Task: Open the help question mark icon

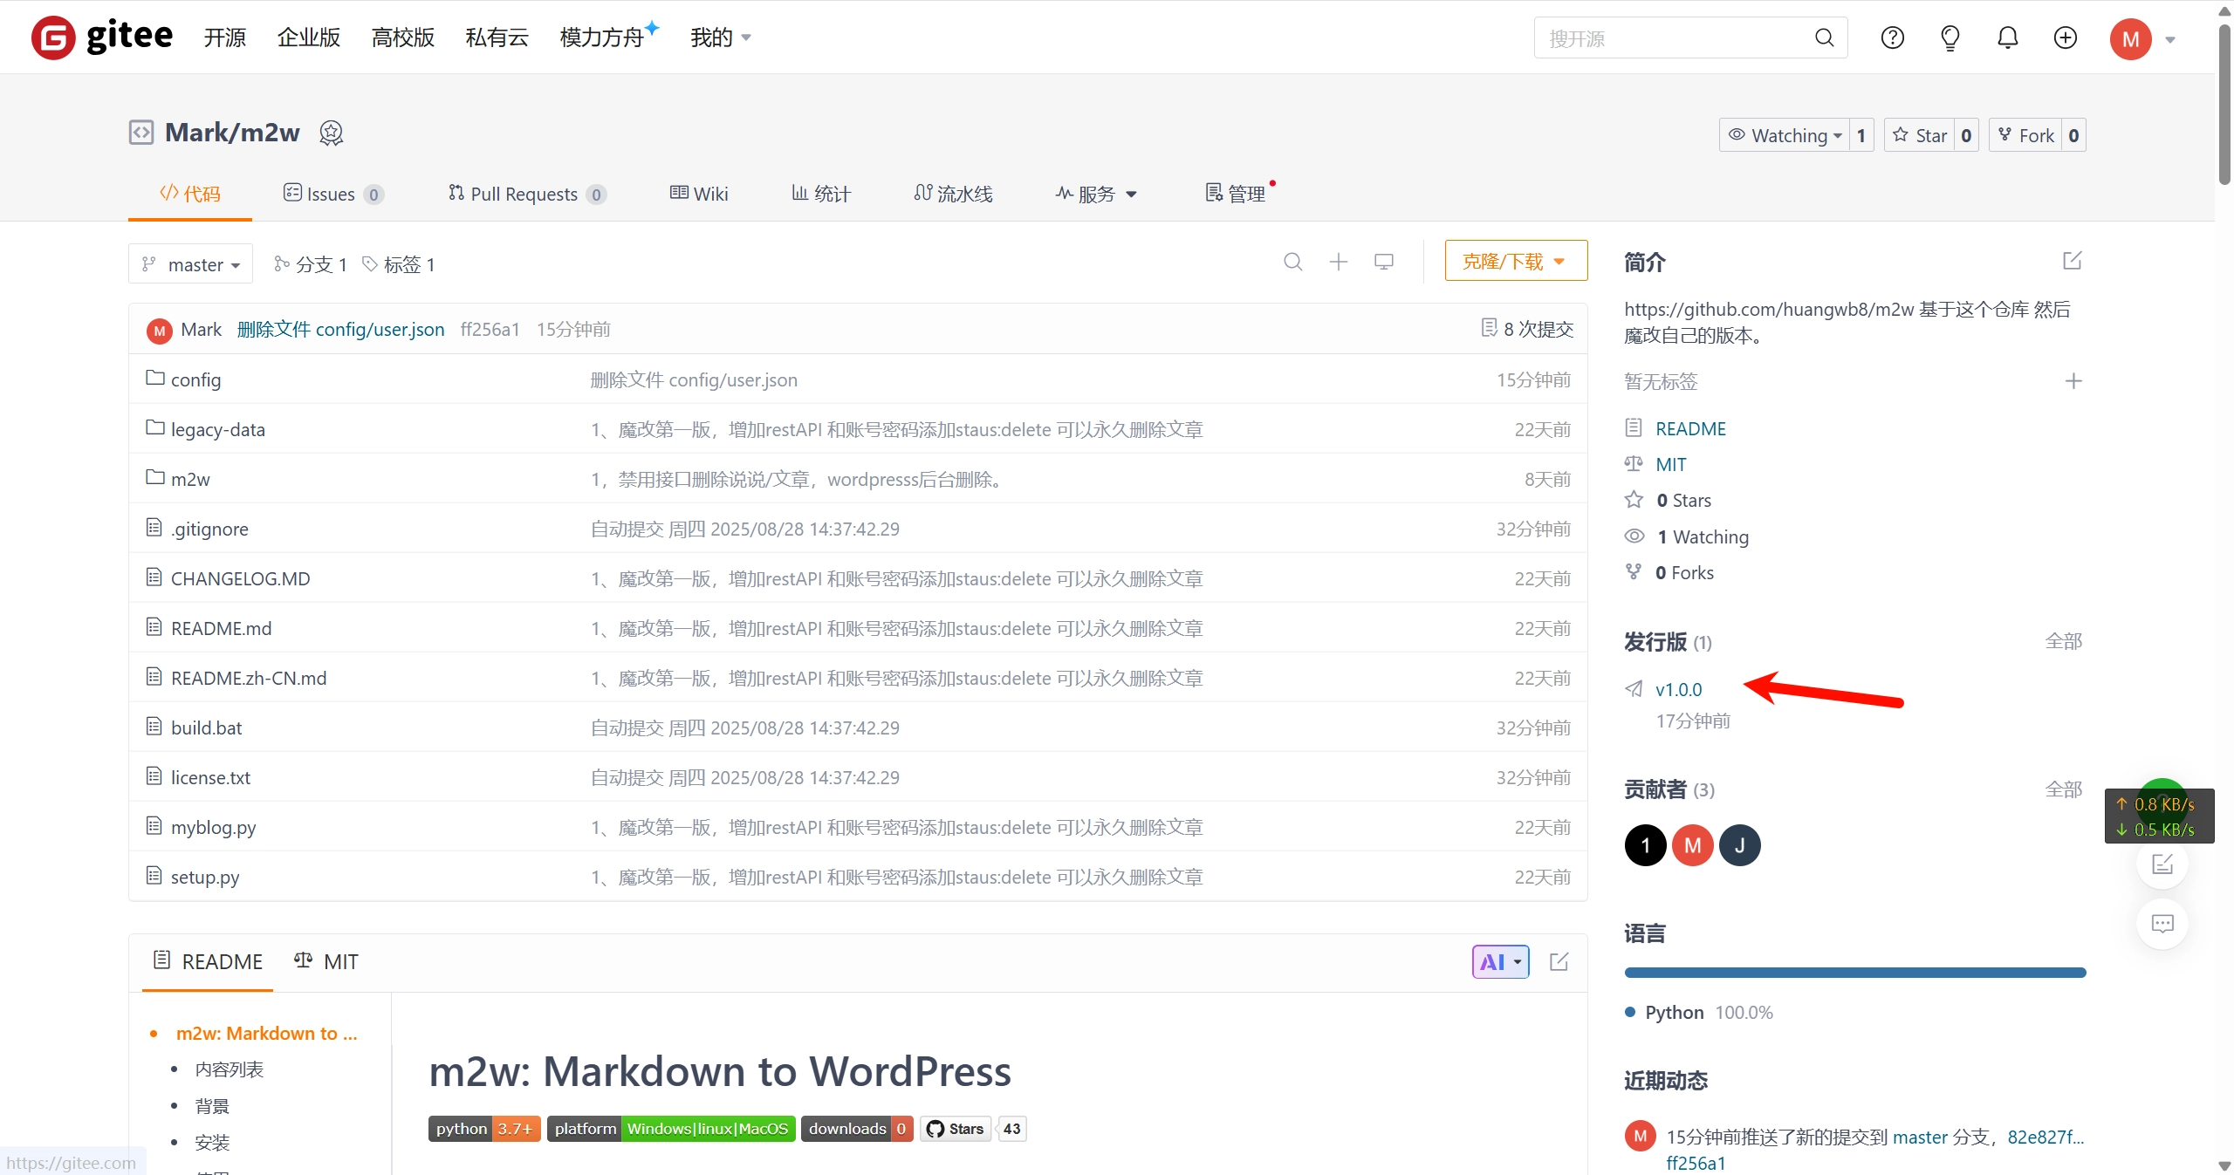Action: [1893, 38]
